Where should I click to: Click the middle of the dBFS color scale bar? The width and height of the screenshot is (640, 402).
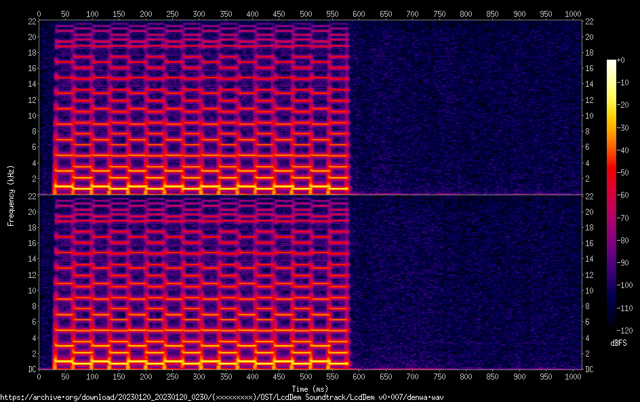point(612,196)
